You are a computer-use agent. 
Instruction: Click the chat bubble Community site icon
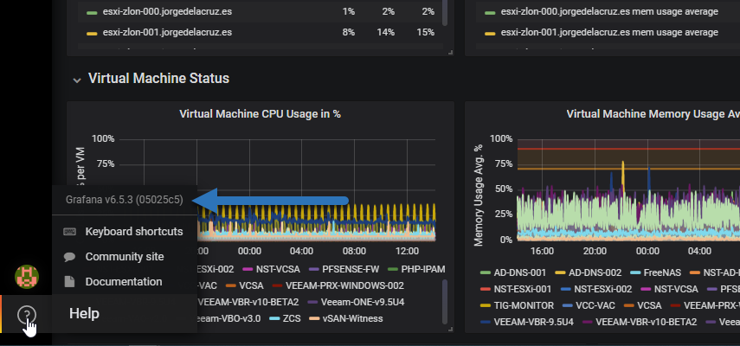pos(69,257)
